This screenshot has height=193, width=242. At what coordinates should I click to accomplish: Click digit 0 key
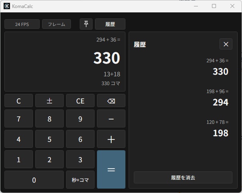point(34,179)
